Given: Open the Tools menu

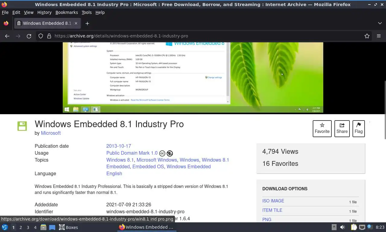Looking at the screenshot, I should 87,12.
